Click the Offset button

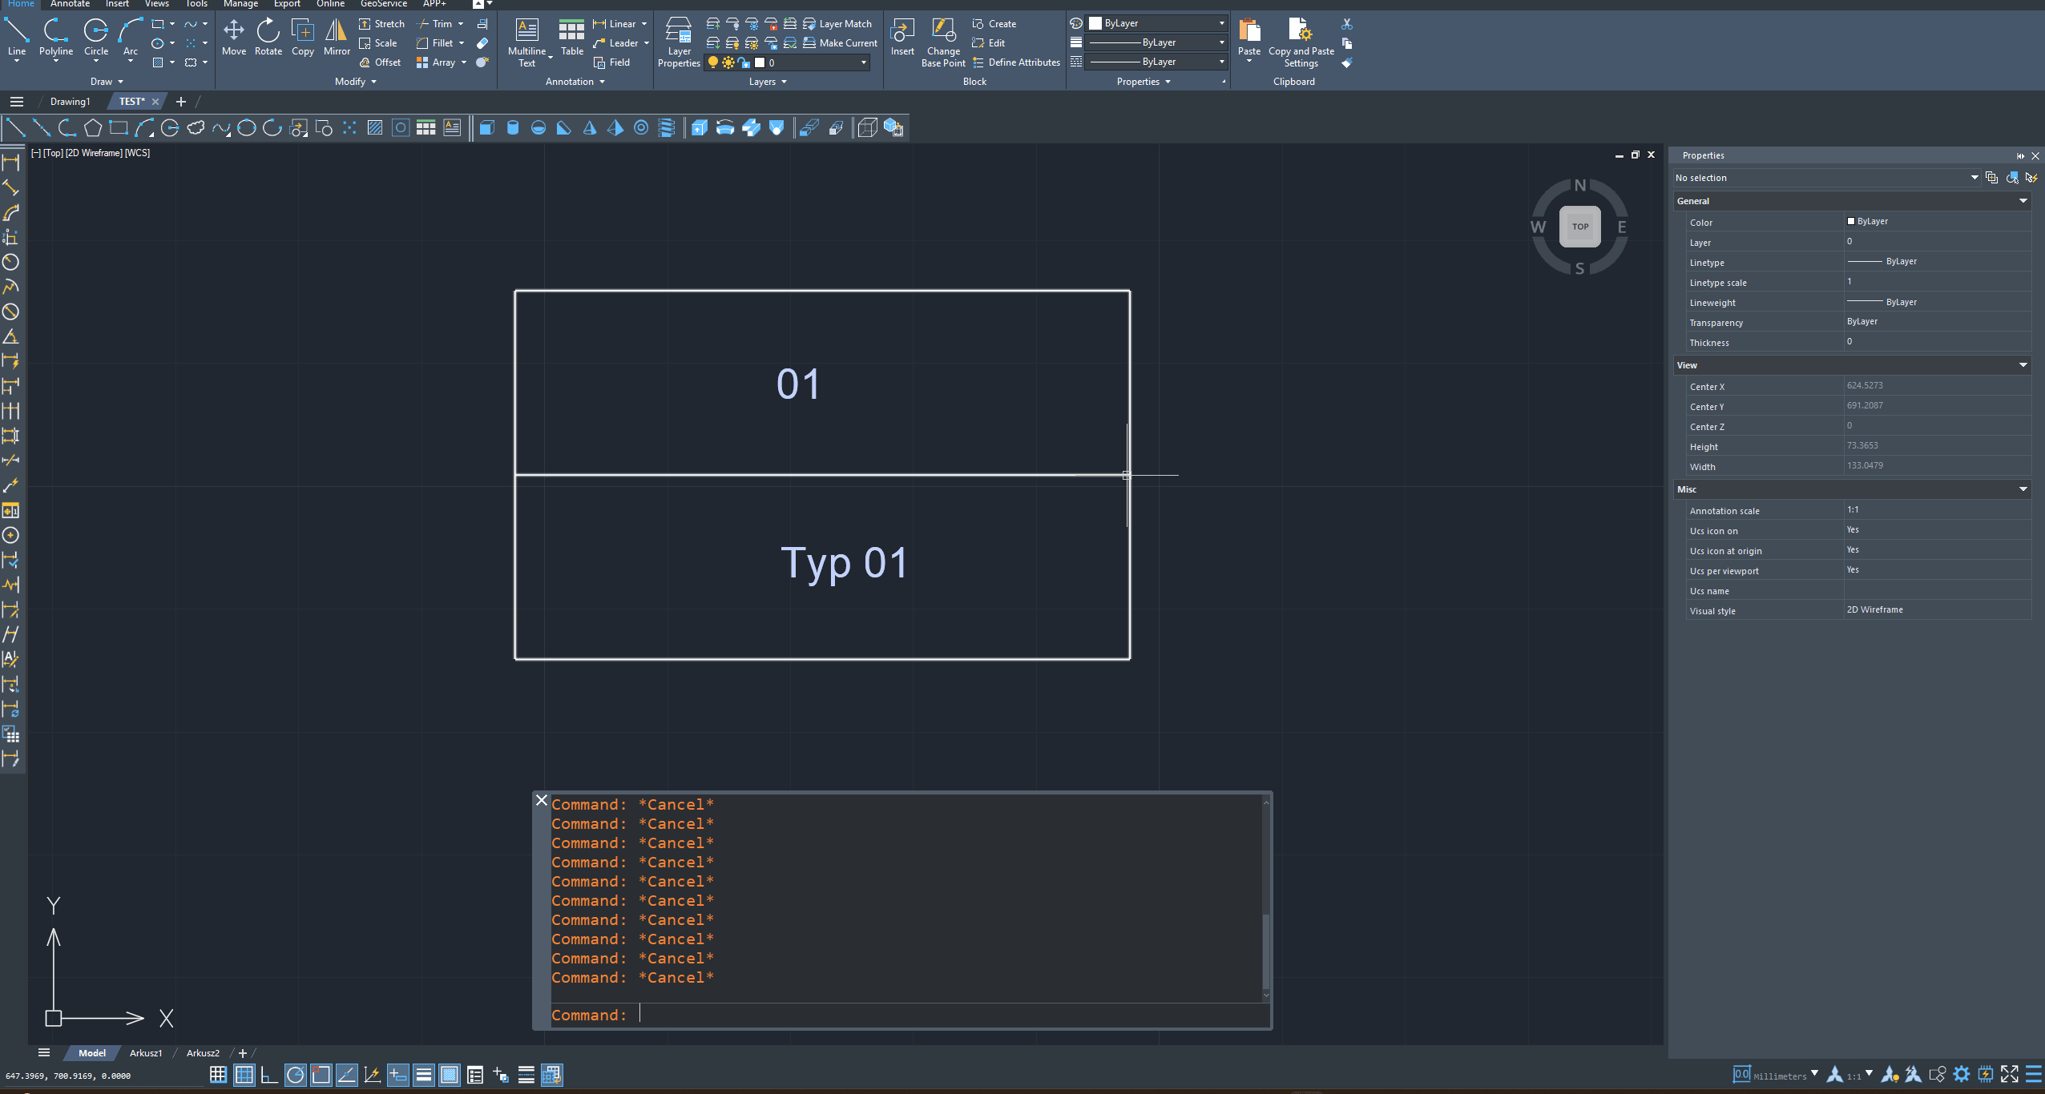tap(380, 62)
